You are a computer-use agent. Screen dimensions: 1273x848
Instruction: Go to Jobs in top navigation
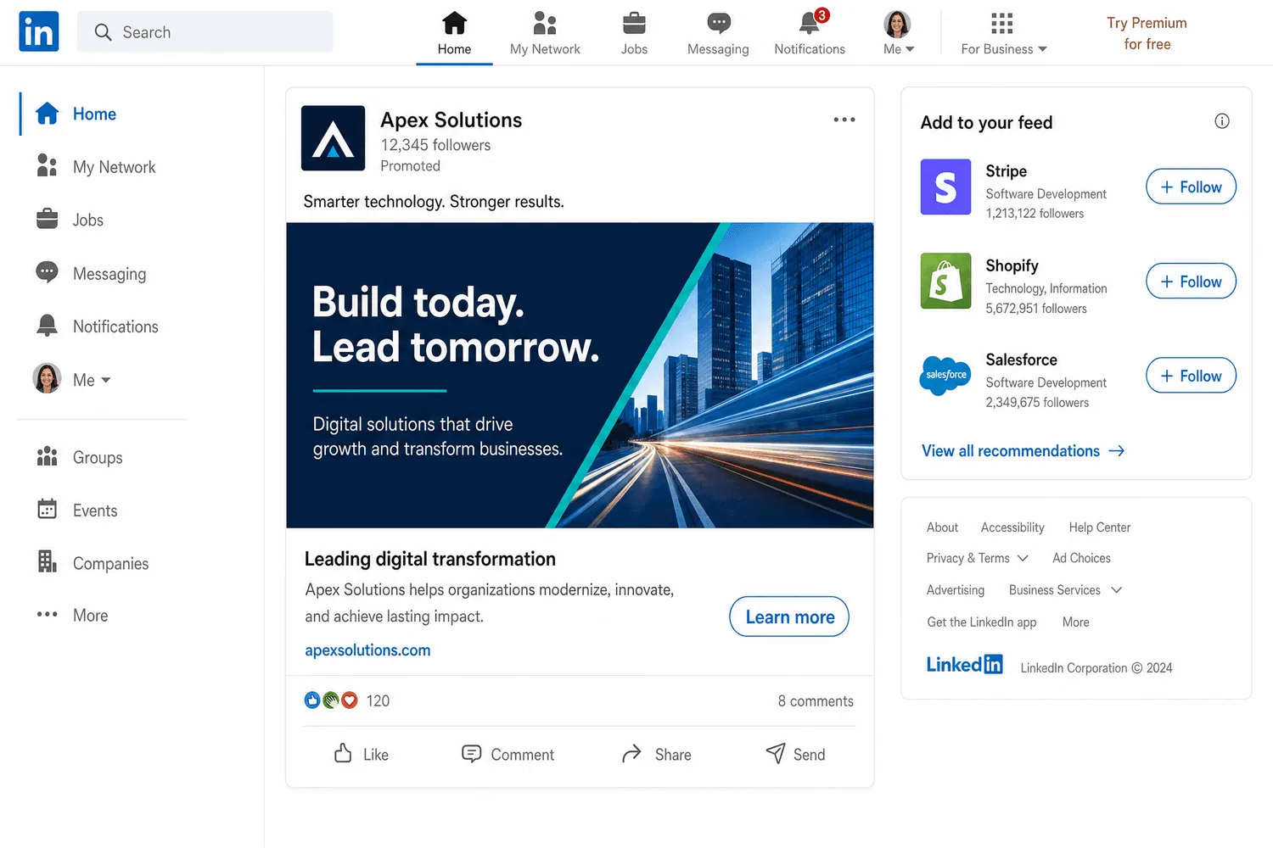coord(634,34)
